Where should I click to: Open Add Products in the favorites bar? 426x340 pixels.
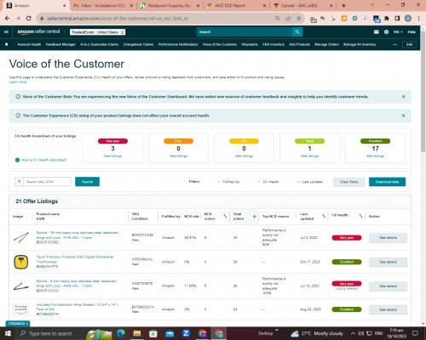coord(299,44)
